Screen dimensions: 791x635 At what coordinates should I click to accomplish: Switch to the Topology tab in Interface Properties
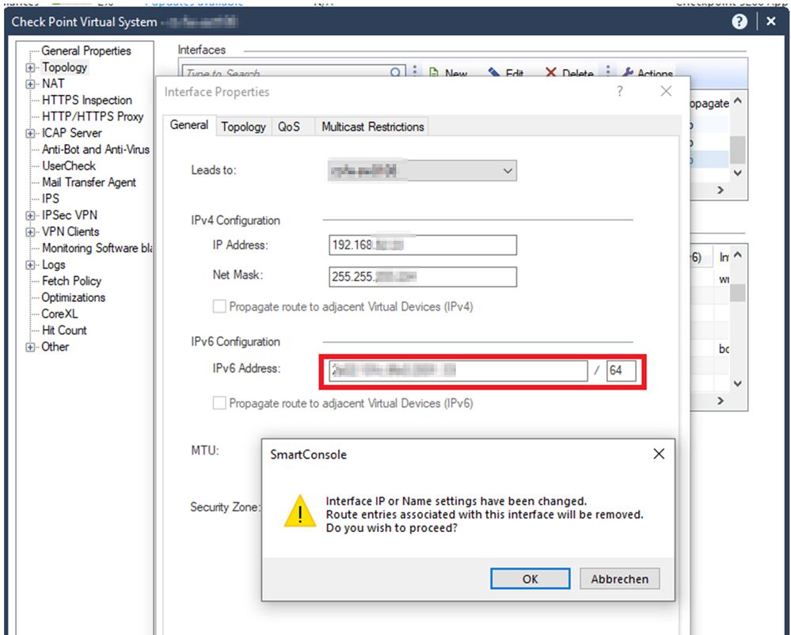point(243,127)
